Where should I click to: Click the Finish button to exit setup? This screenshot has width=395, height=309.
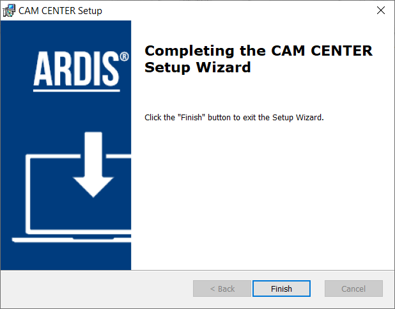coord(281,289)
